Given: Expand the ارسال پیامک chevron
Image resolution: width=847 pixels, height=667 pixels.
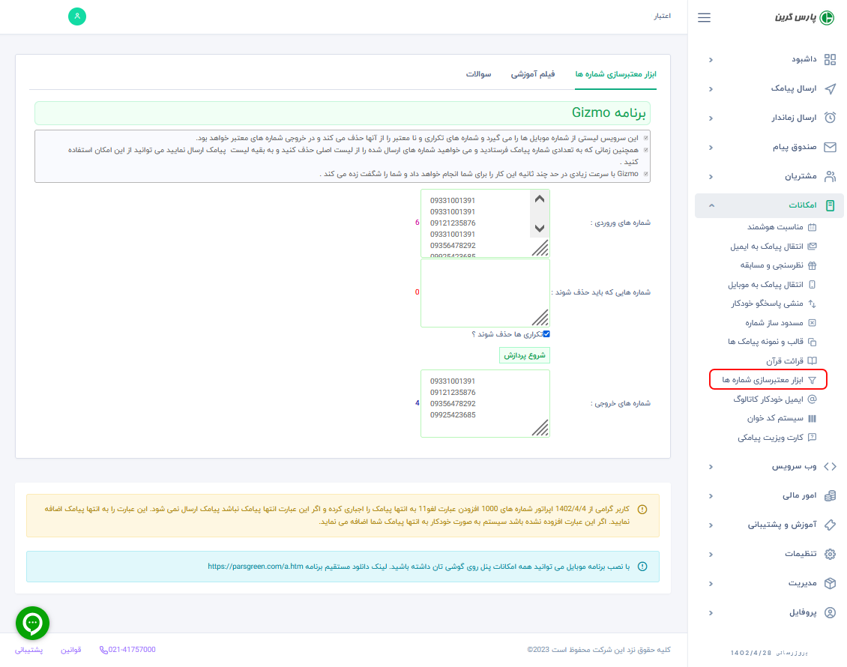Looking at the screenshot, I should pos(711,88).
